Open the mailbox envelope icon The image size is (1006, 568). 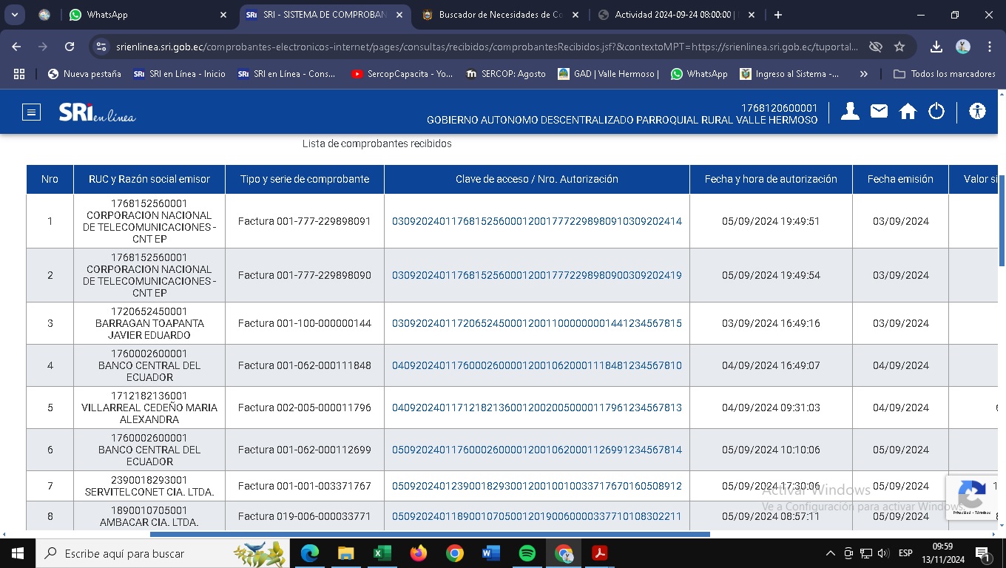879,112
